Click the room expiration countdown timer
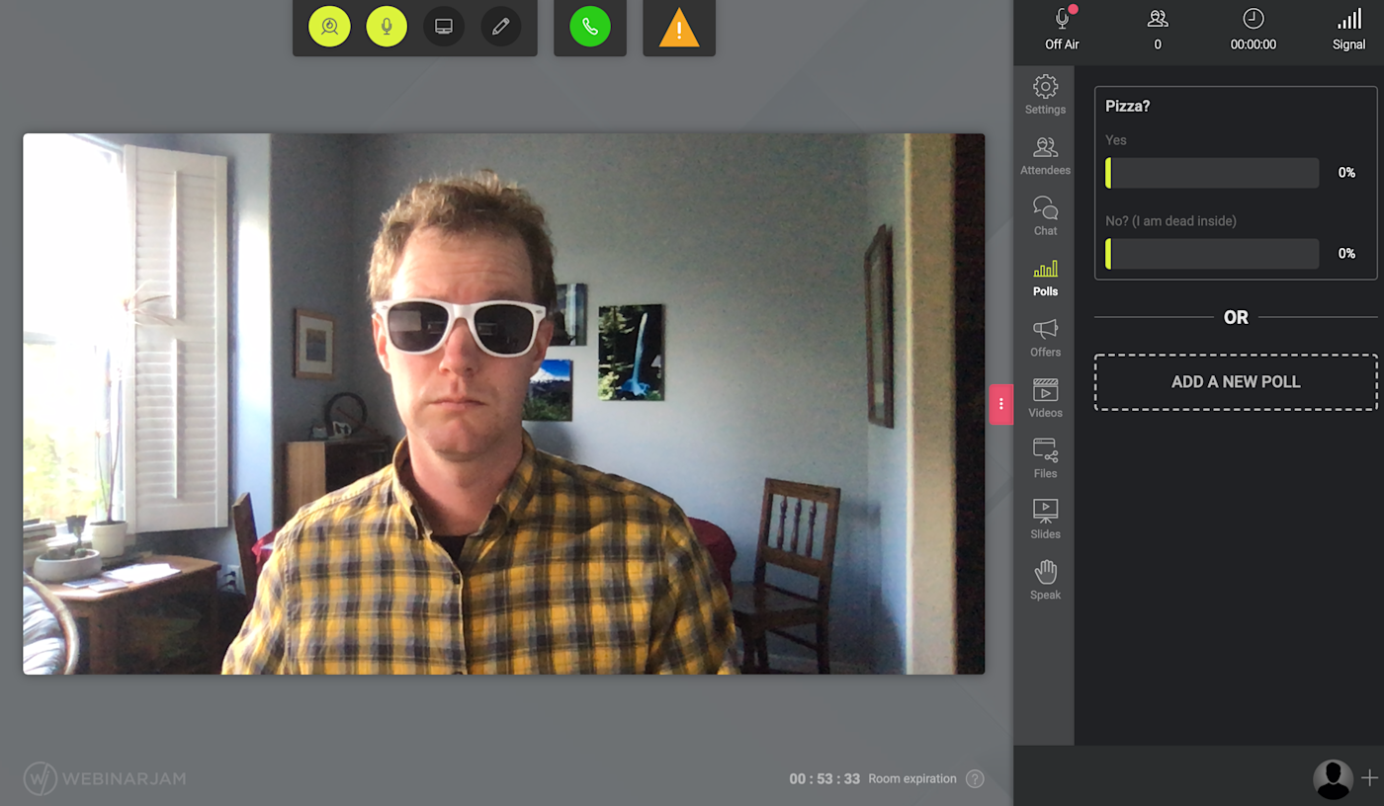Viewport: 1384px width, 806px height. (x=824, y=778)
